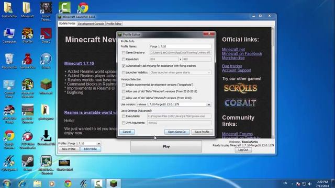Open Windows Explorer from the taskbar
Screen dimensions: 335x188
point(37,183)
